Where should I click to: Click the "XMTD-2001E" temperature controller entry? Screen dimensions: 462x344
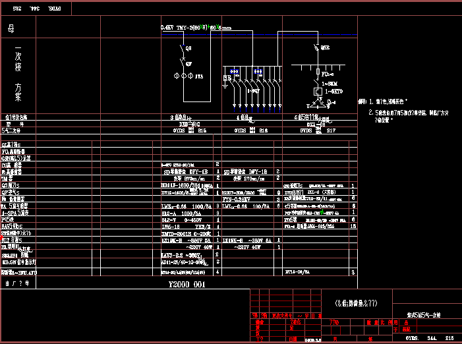(x=187, y=233)
